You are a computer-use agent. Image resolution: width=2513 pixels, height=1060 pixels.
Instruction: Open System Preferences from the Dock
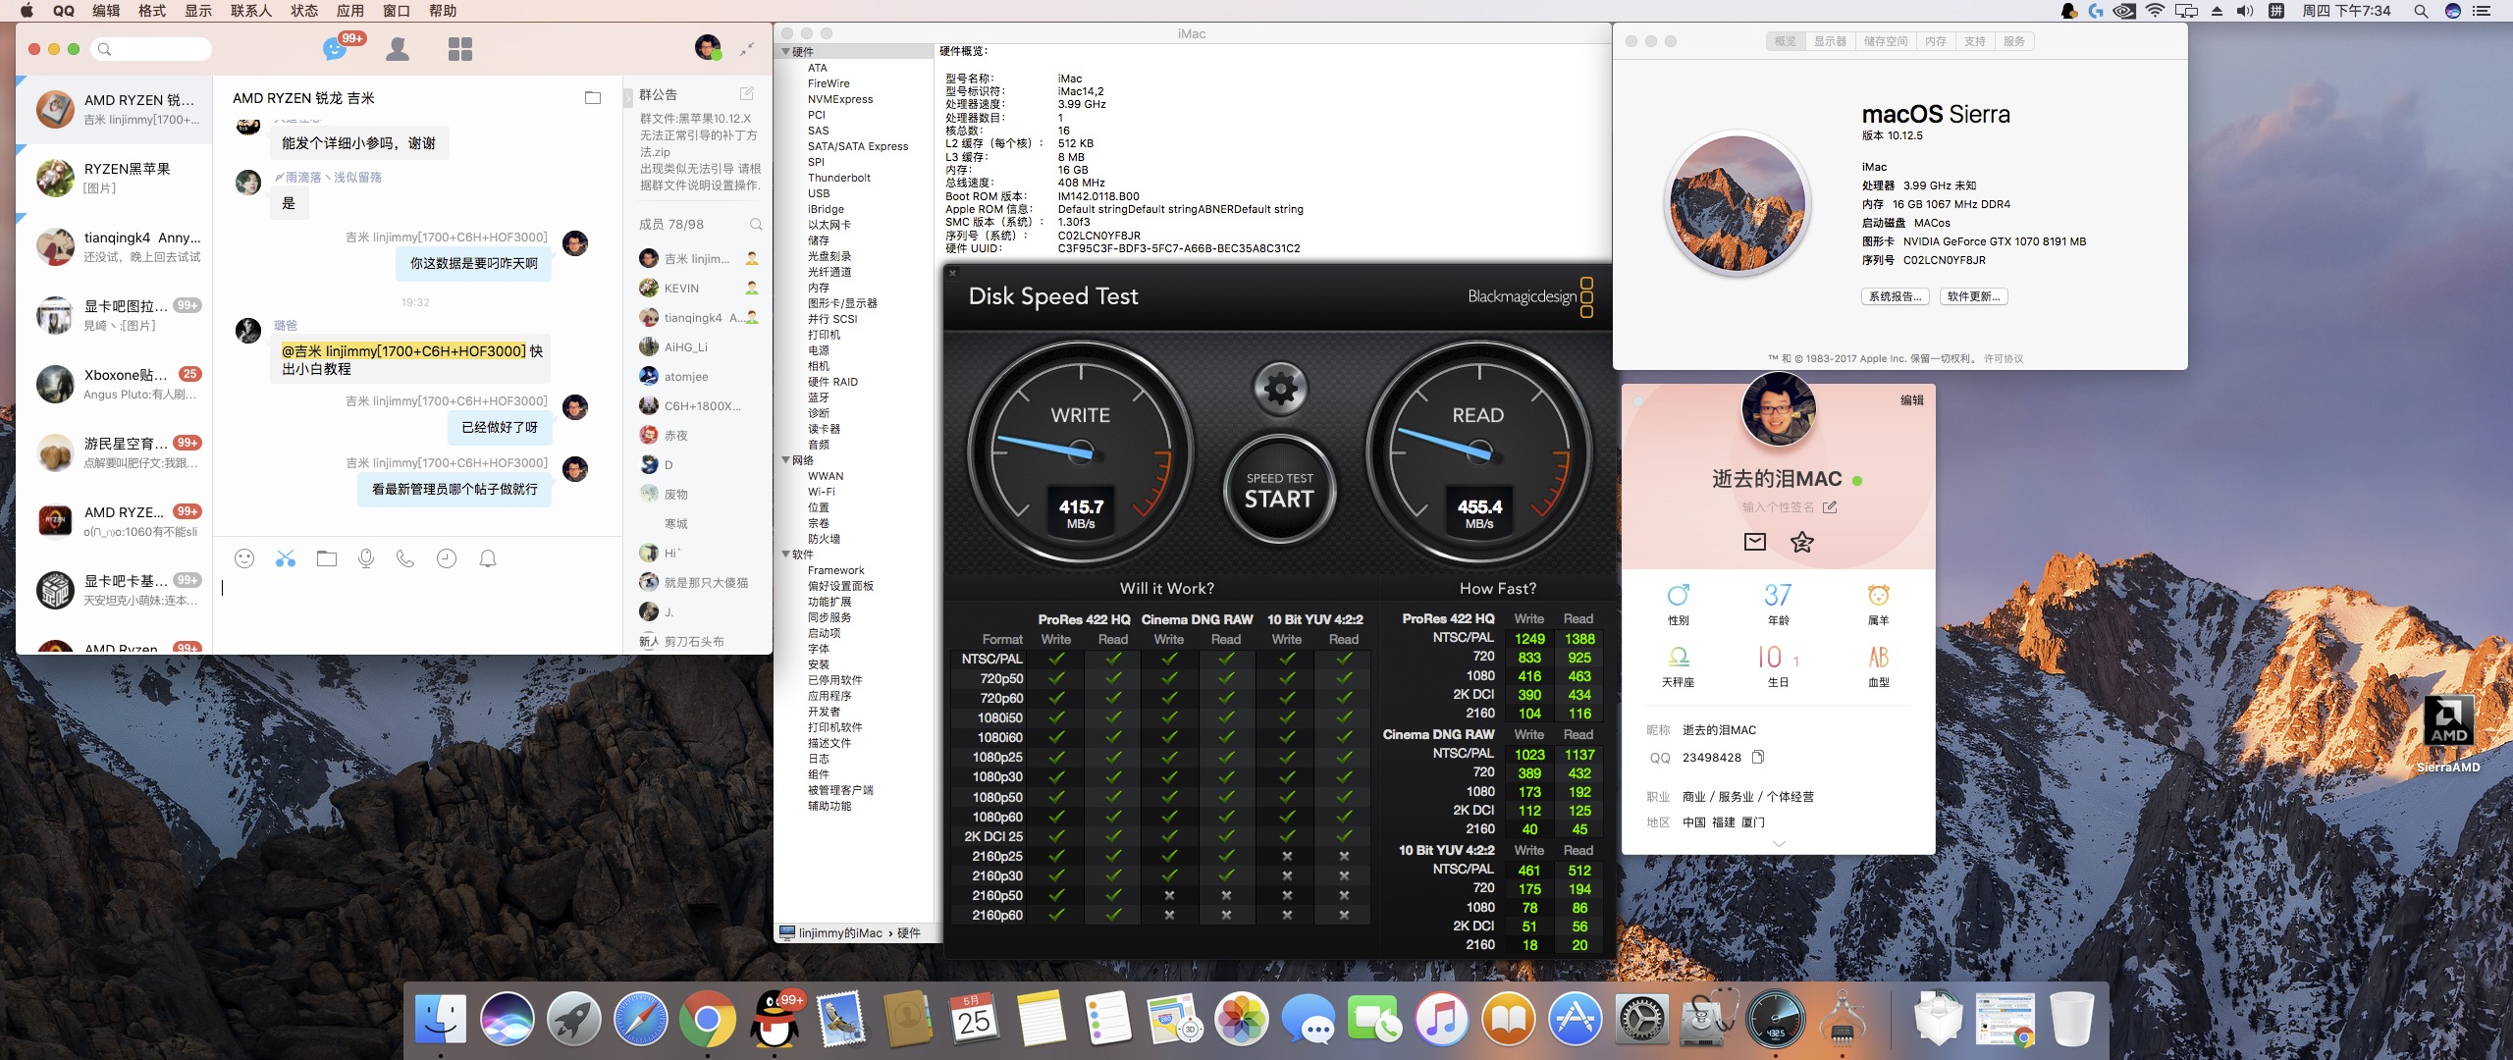click(x=1642, y=1020)
